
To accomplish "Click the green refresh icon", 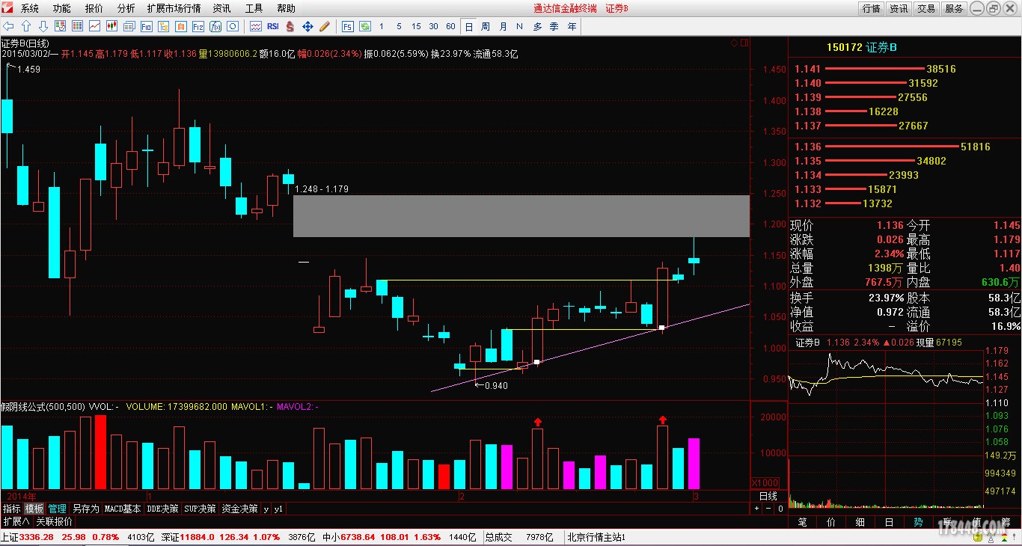I will coord(364,26).
